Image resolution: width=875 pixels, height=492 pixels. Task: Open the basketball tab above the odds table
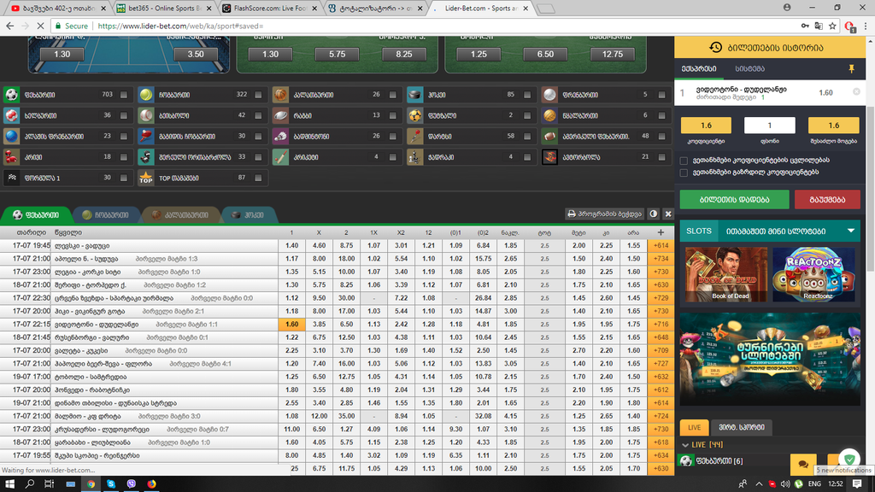[180, 214]
